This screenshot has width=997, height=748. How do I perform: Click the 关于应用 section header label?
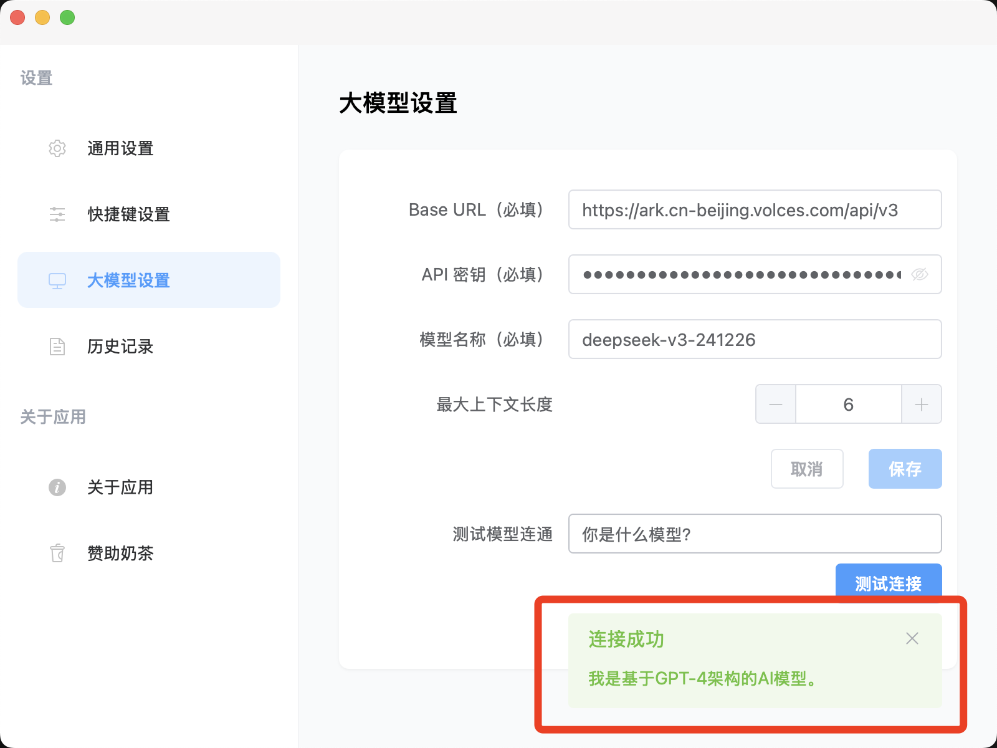pos(53,416)
